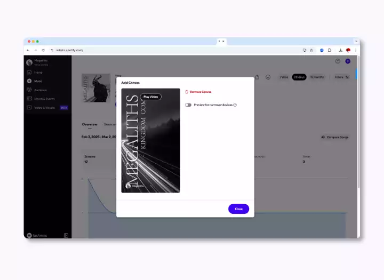Image resolution: width=384 pixels, height=280 pixels.
Task: Click the page vertical scrollbar
Action: click(358, 123)
